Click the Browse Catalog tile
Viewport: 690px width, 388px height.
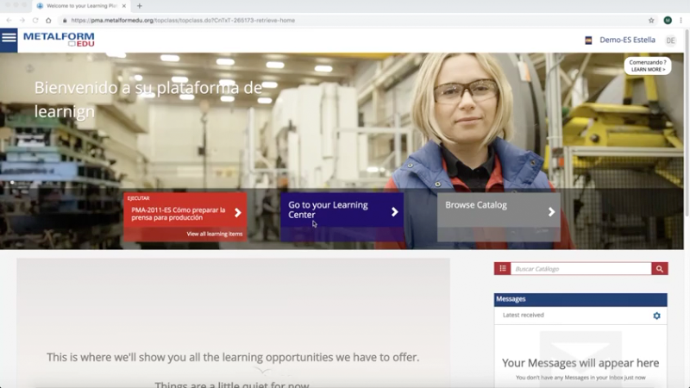click(x=498, y=210)
